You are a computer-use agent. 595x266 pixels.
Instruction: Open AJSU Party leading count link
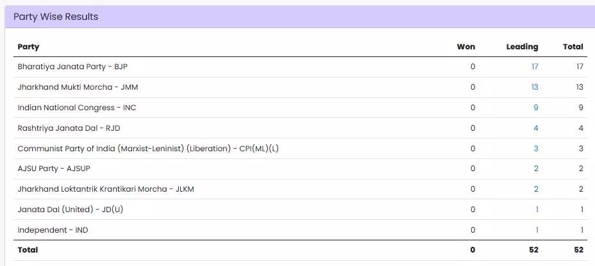[536, 169]
